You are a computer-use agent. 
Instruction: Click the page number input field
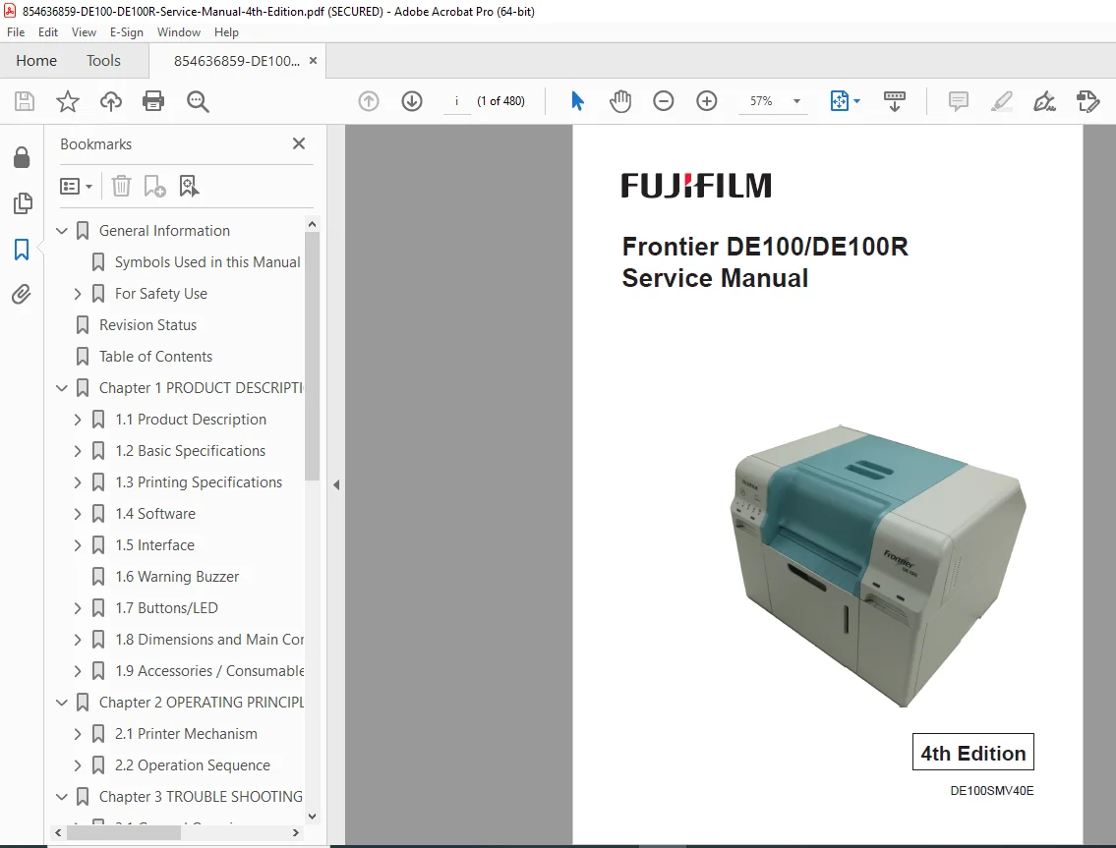pos(456,101)
